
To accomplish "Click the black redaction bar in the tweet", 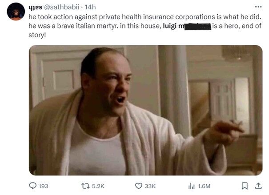I will pyautogui.click(x=197, y=27).
